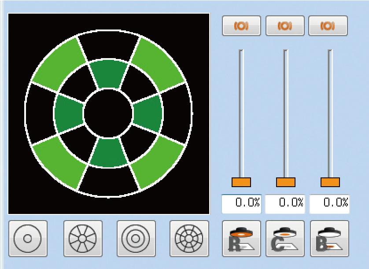The width and height of the screenshot is (369, 269).
Task: Click the middle 0.0% value field
Action: (285, 203)
